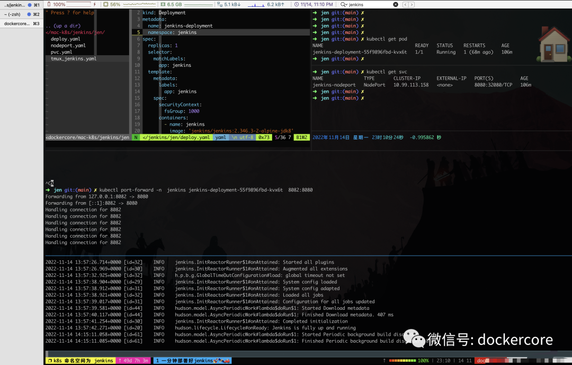The width and height of the screenshot is (572, 365).
Task: Click yaml filetype in vim statusline
Action: [x=220, y=137]
